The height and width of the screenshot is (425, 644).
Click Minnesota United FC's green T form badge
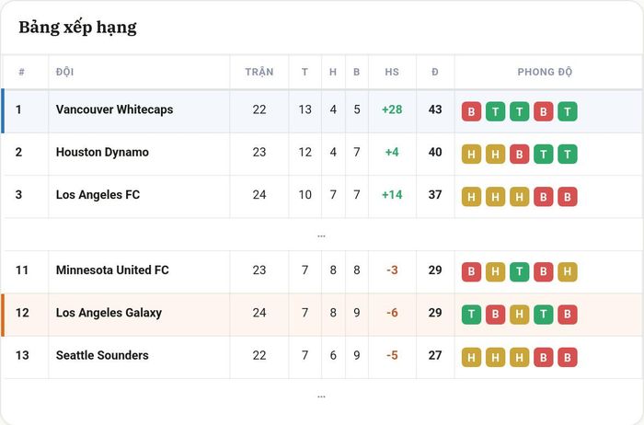click(519, 272)
